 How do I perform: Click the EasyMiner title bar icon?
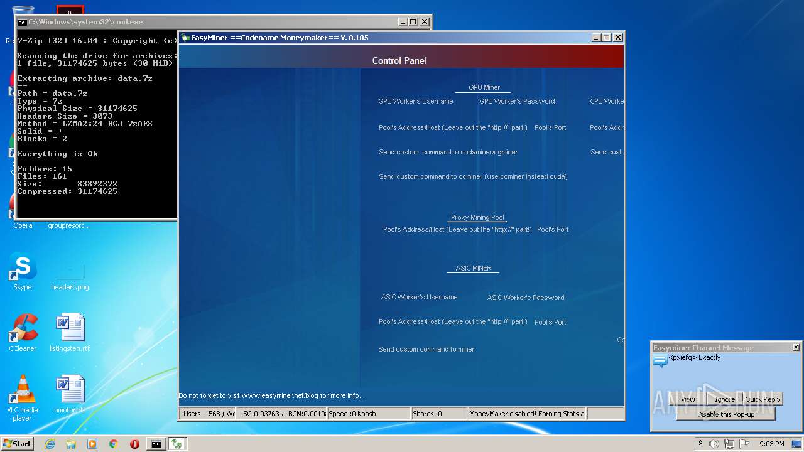point(185,38)
